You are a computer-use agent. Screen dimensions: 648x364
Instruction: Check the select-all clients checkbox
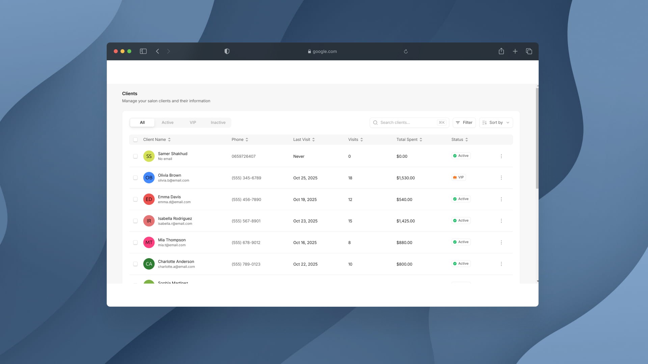click(135, 140)
